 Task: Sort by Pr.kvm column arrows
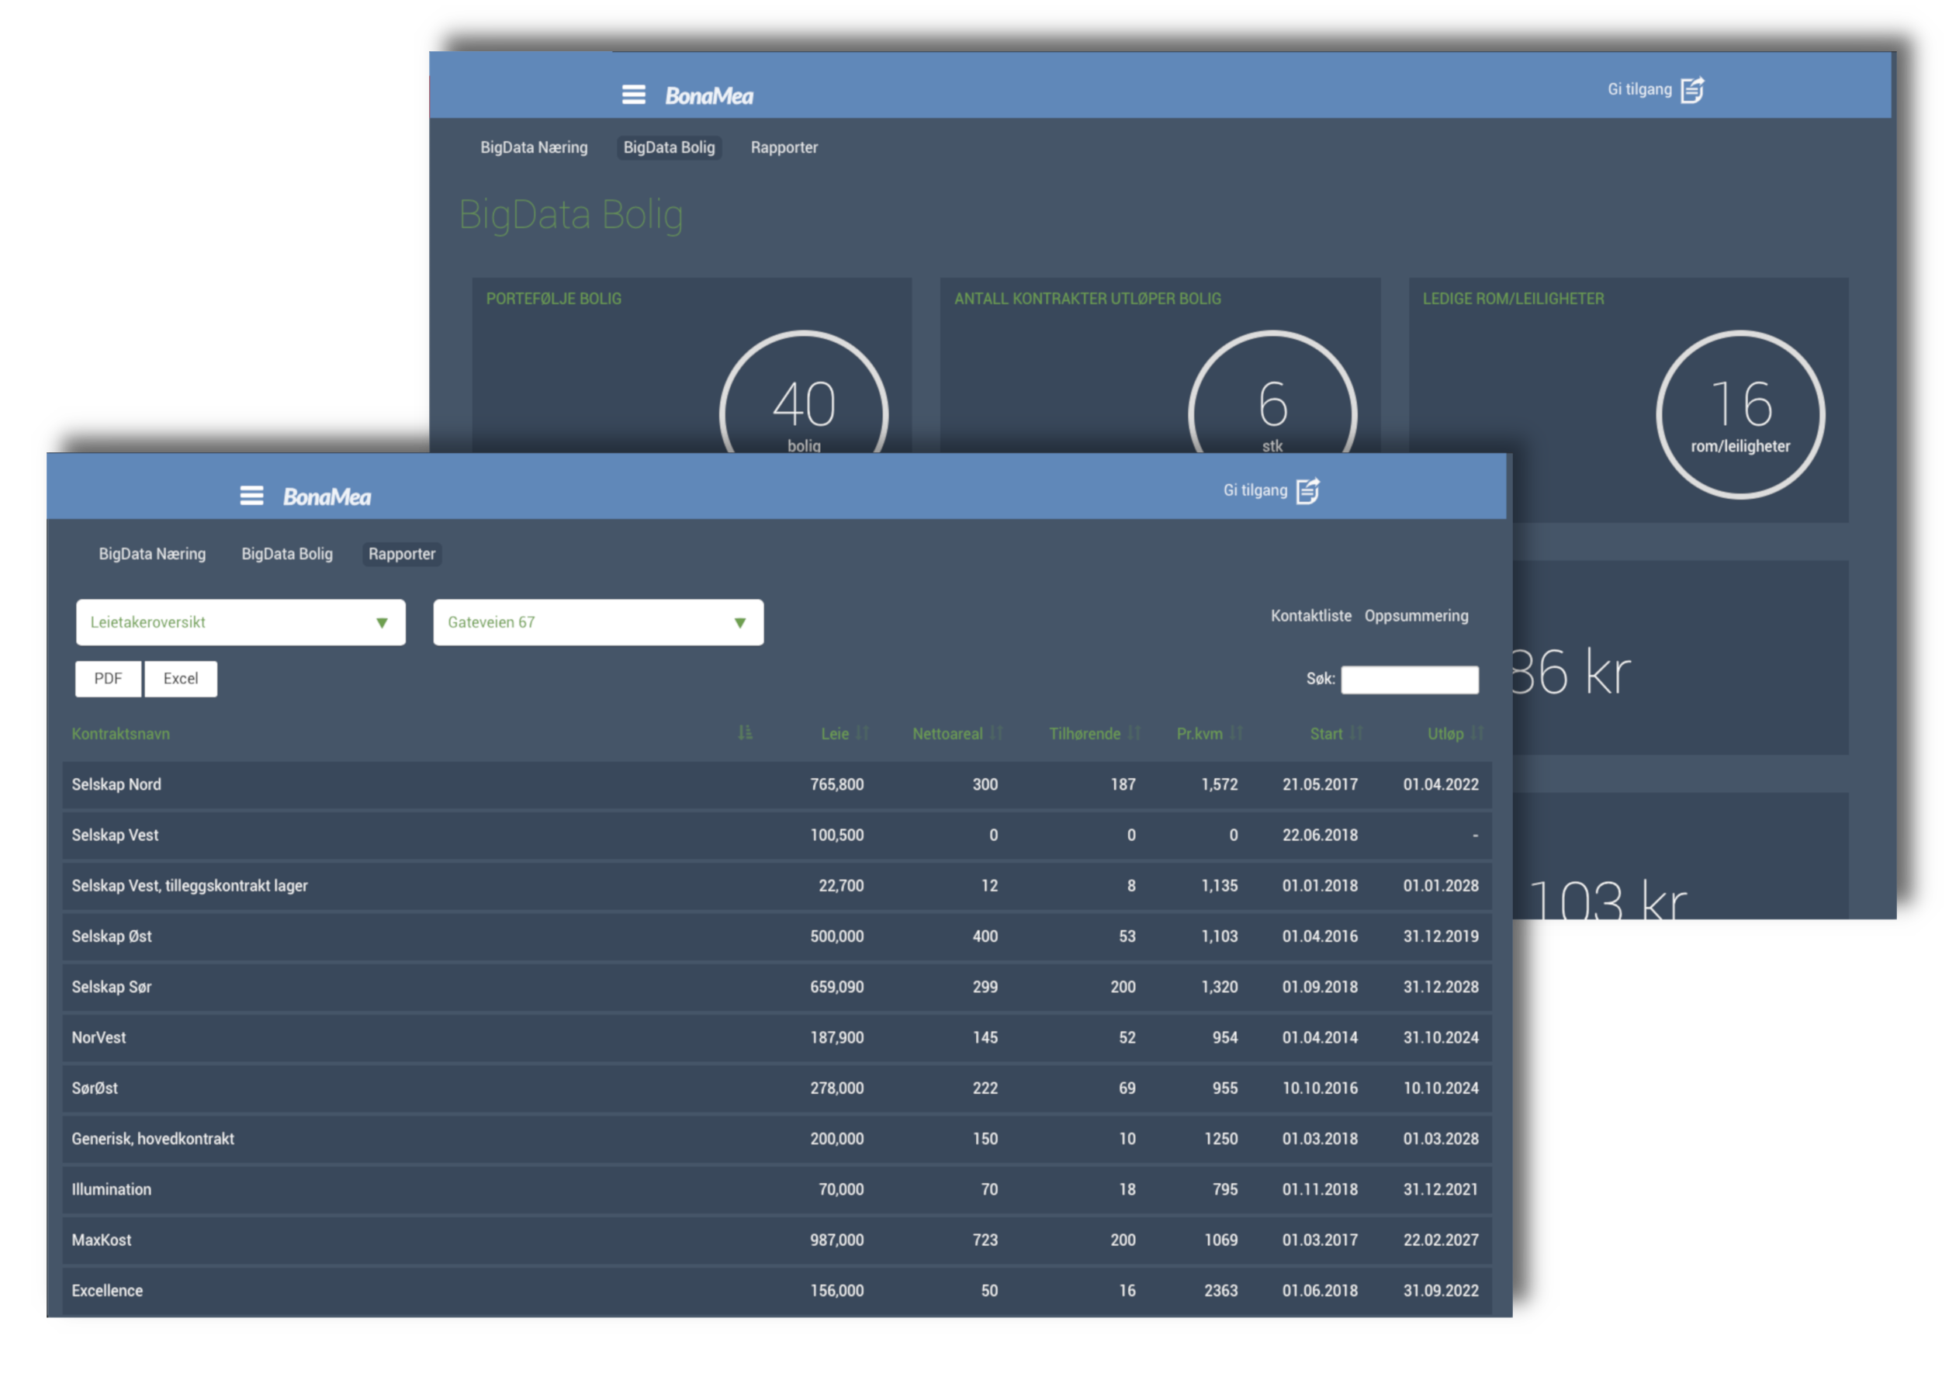[x=1235, y=733]
